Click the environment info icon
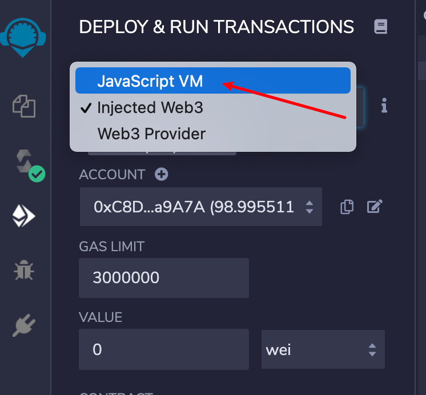The width and height of the screenshot is (426, 395). pyautogui.click(x=384, y=106)
